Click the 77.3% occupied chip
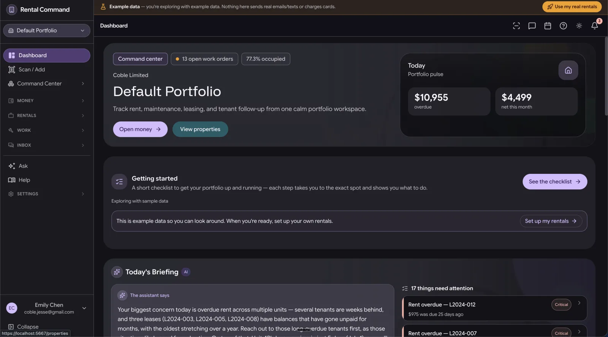608x337 pixels. click(x=266, y=59)
